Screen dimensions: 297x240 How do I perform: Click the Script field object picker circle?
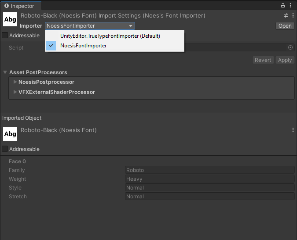[290, 47]
